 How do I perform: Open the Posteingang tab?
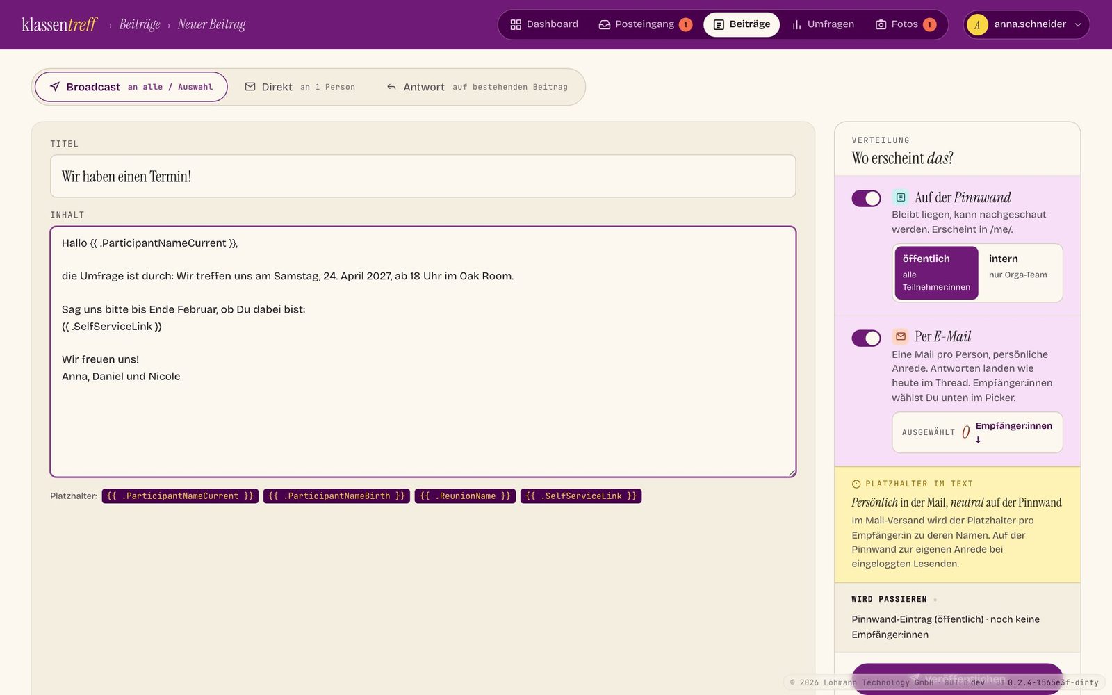pyautogui.click(x=645, y=24)
